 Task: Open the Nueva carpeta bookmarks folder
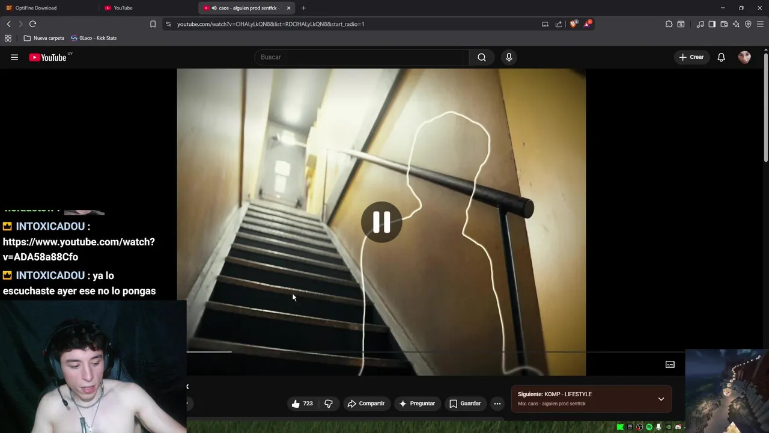point(44,38)
